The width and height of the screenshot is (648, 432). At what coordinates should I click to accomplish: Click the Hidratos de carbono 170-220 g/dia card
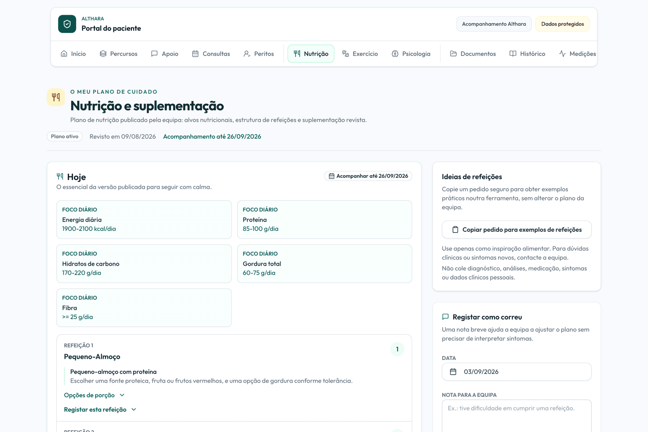point(144,264)
